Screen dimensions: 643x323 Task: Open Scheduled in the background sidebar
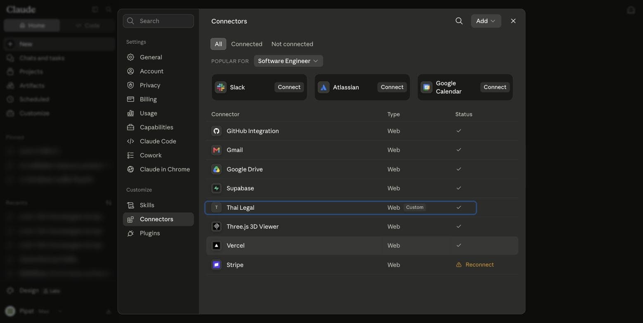[59, 99]
